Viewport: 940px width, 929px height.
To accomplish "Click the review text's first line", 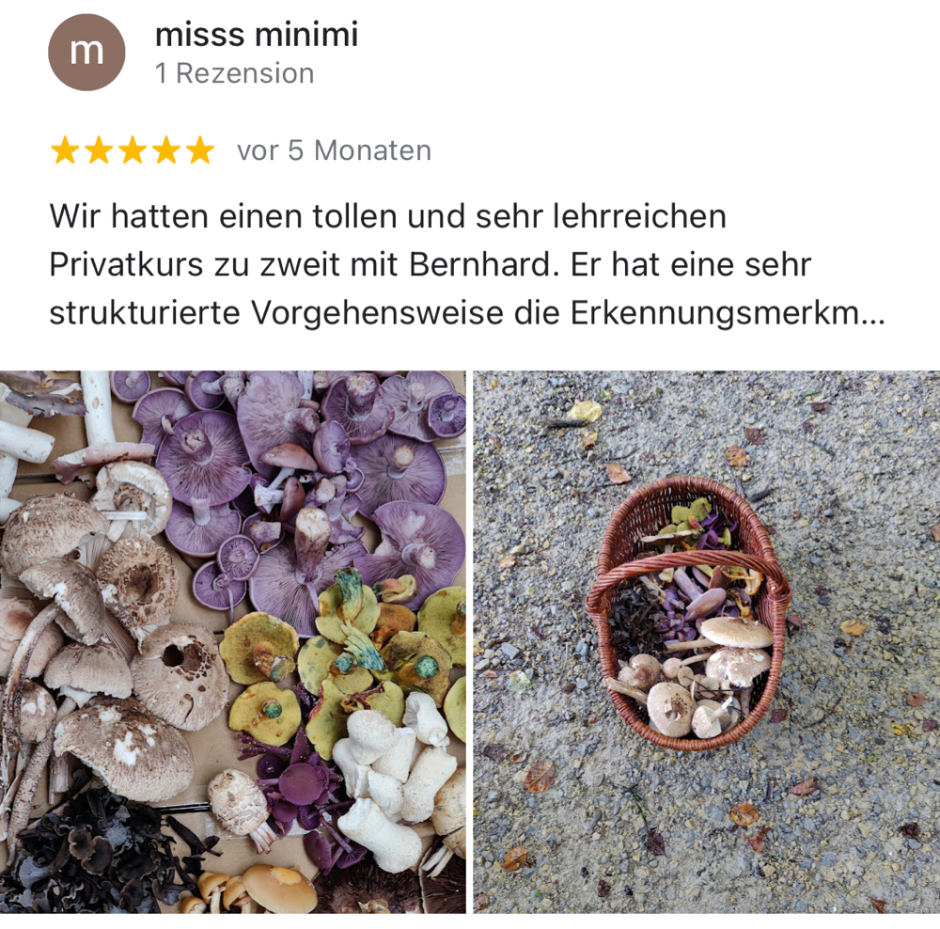I will [388, 216].
